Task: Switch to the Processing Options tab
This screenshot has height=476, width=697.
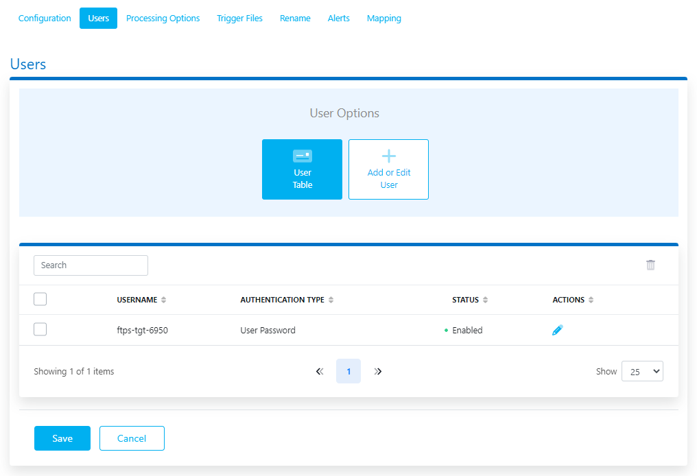Action: pyautogui.click(x=163, y=18)
